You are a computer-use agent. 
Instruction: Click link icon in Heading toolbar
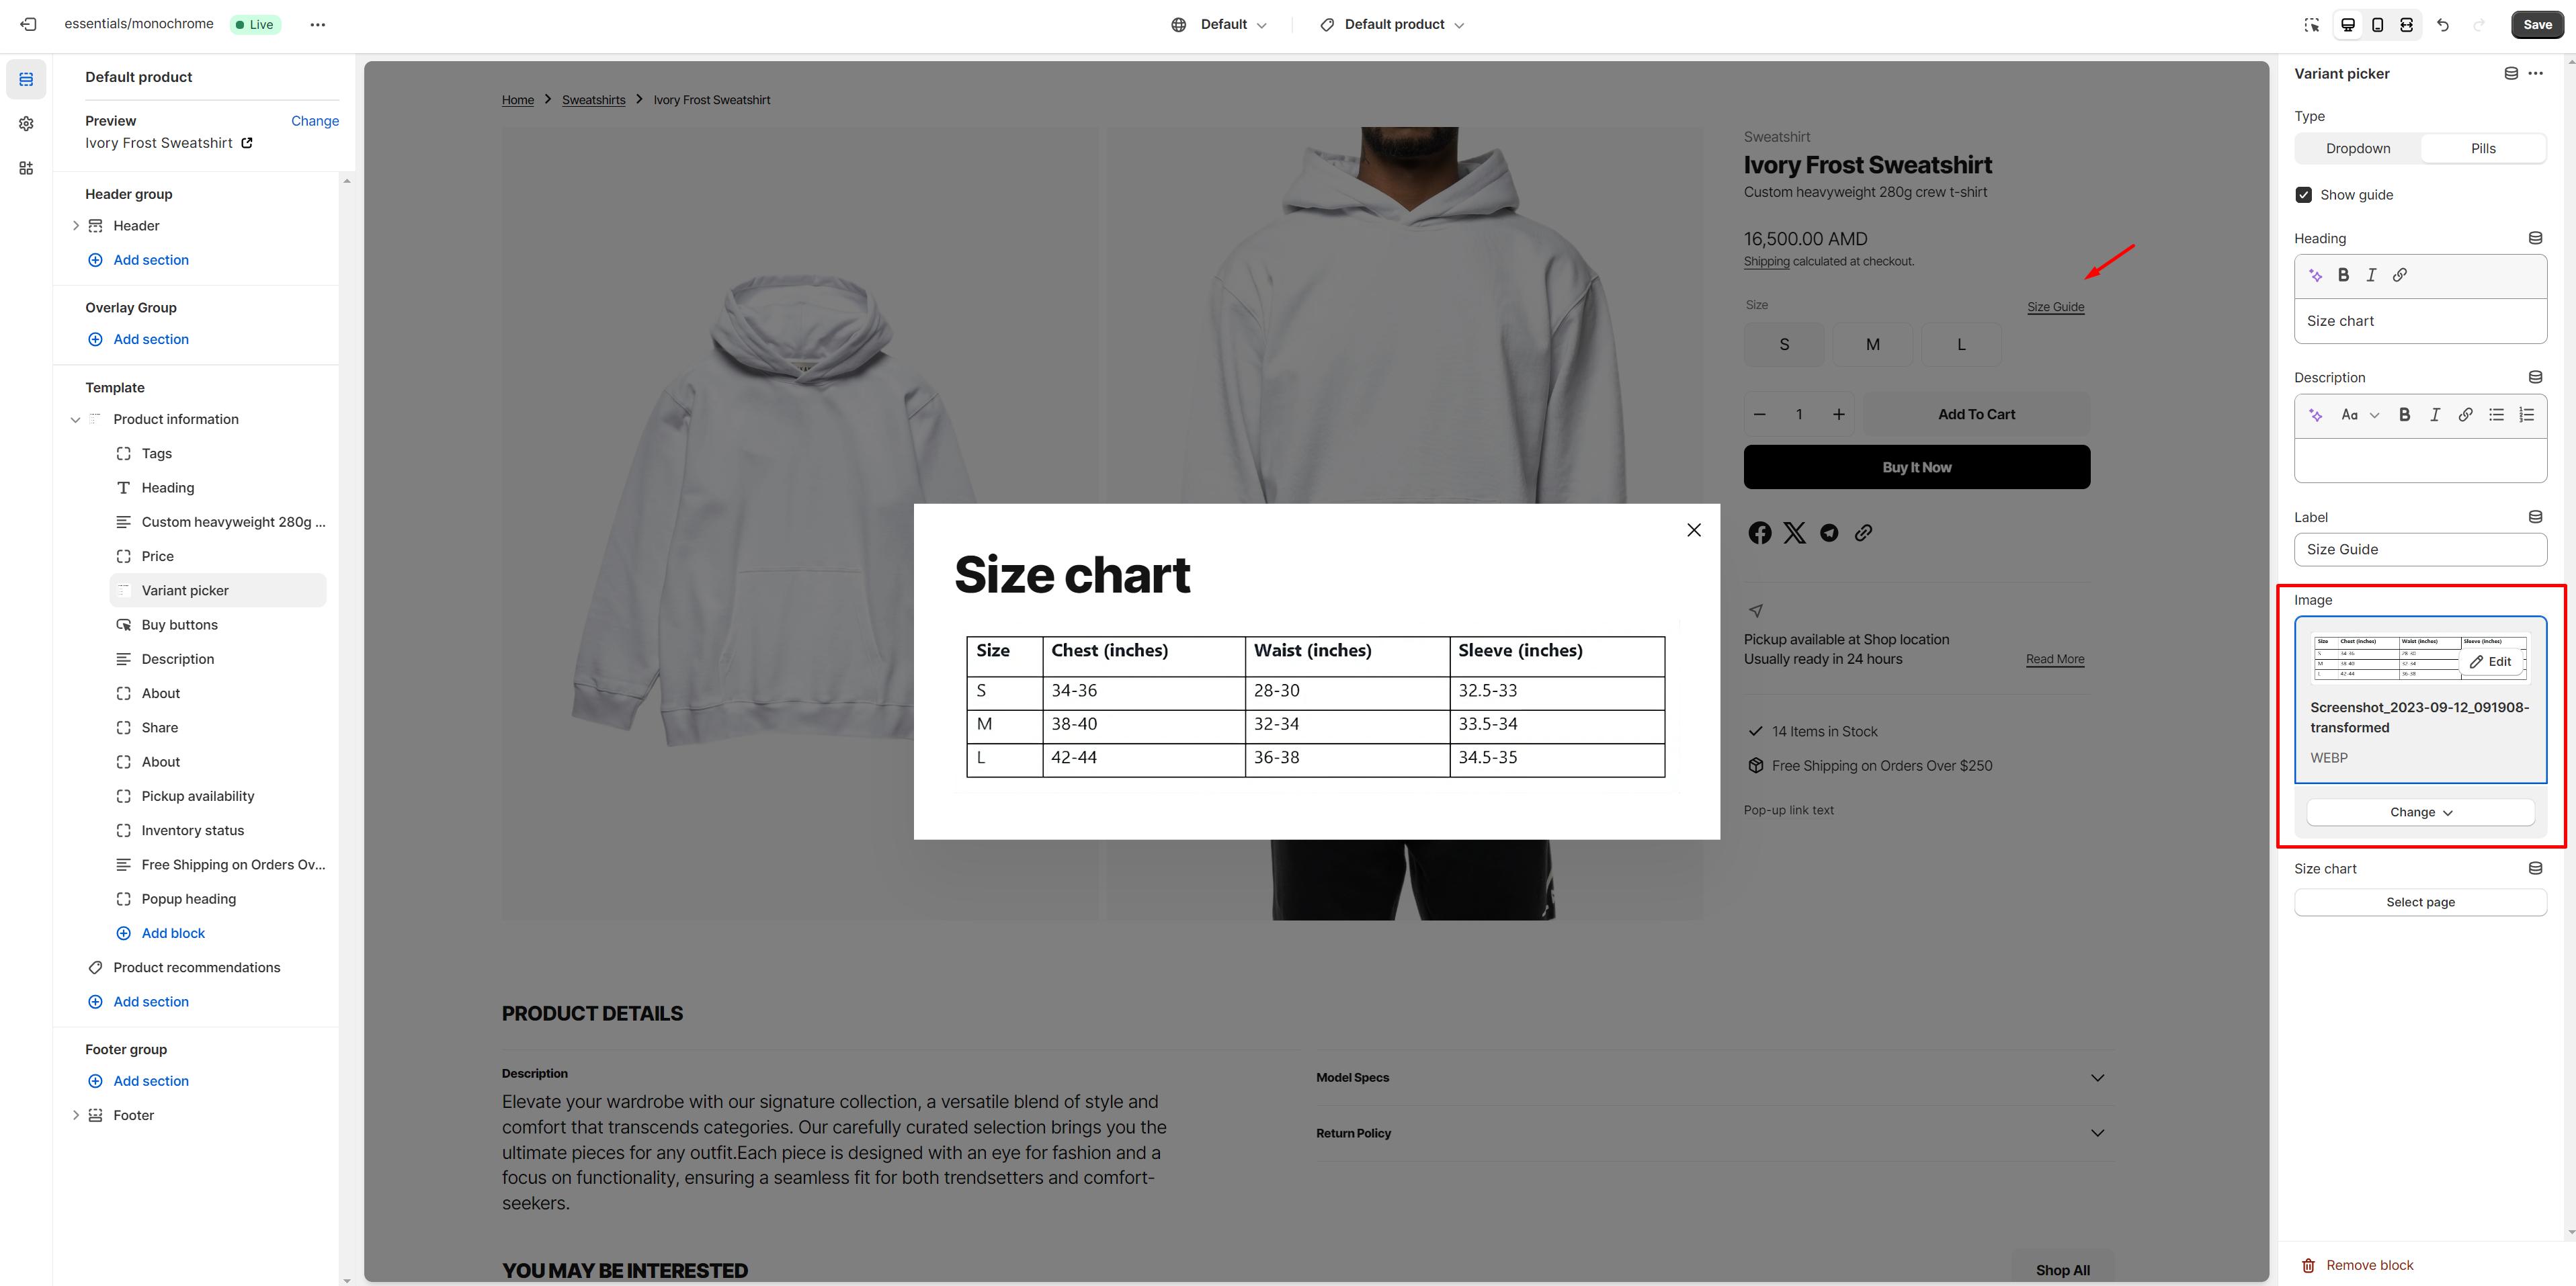pos(2400,275)
